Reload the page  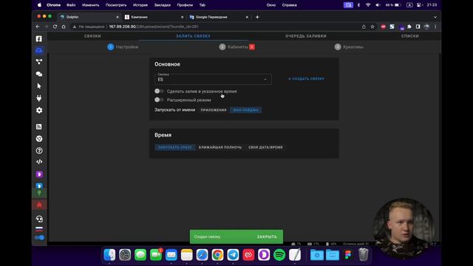(x=55, y=27)
